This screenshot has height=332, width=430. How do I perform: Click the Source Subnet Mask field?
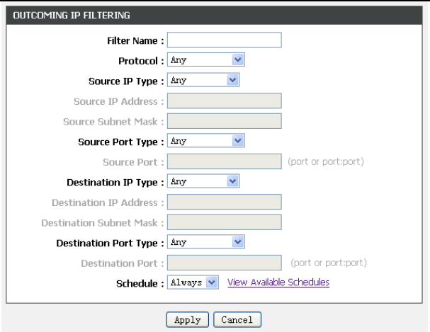click(x=224, y=121)
